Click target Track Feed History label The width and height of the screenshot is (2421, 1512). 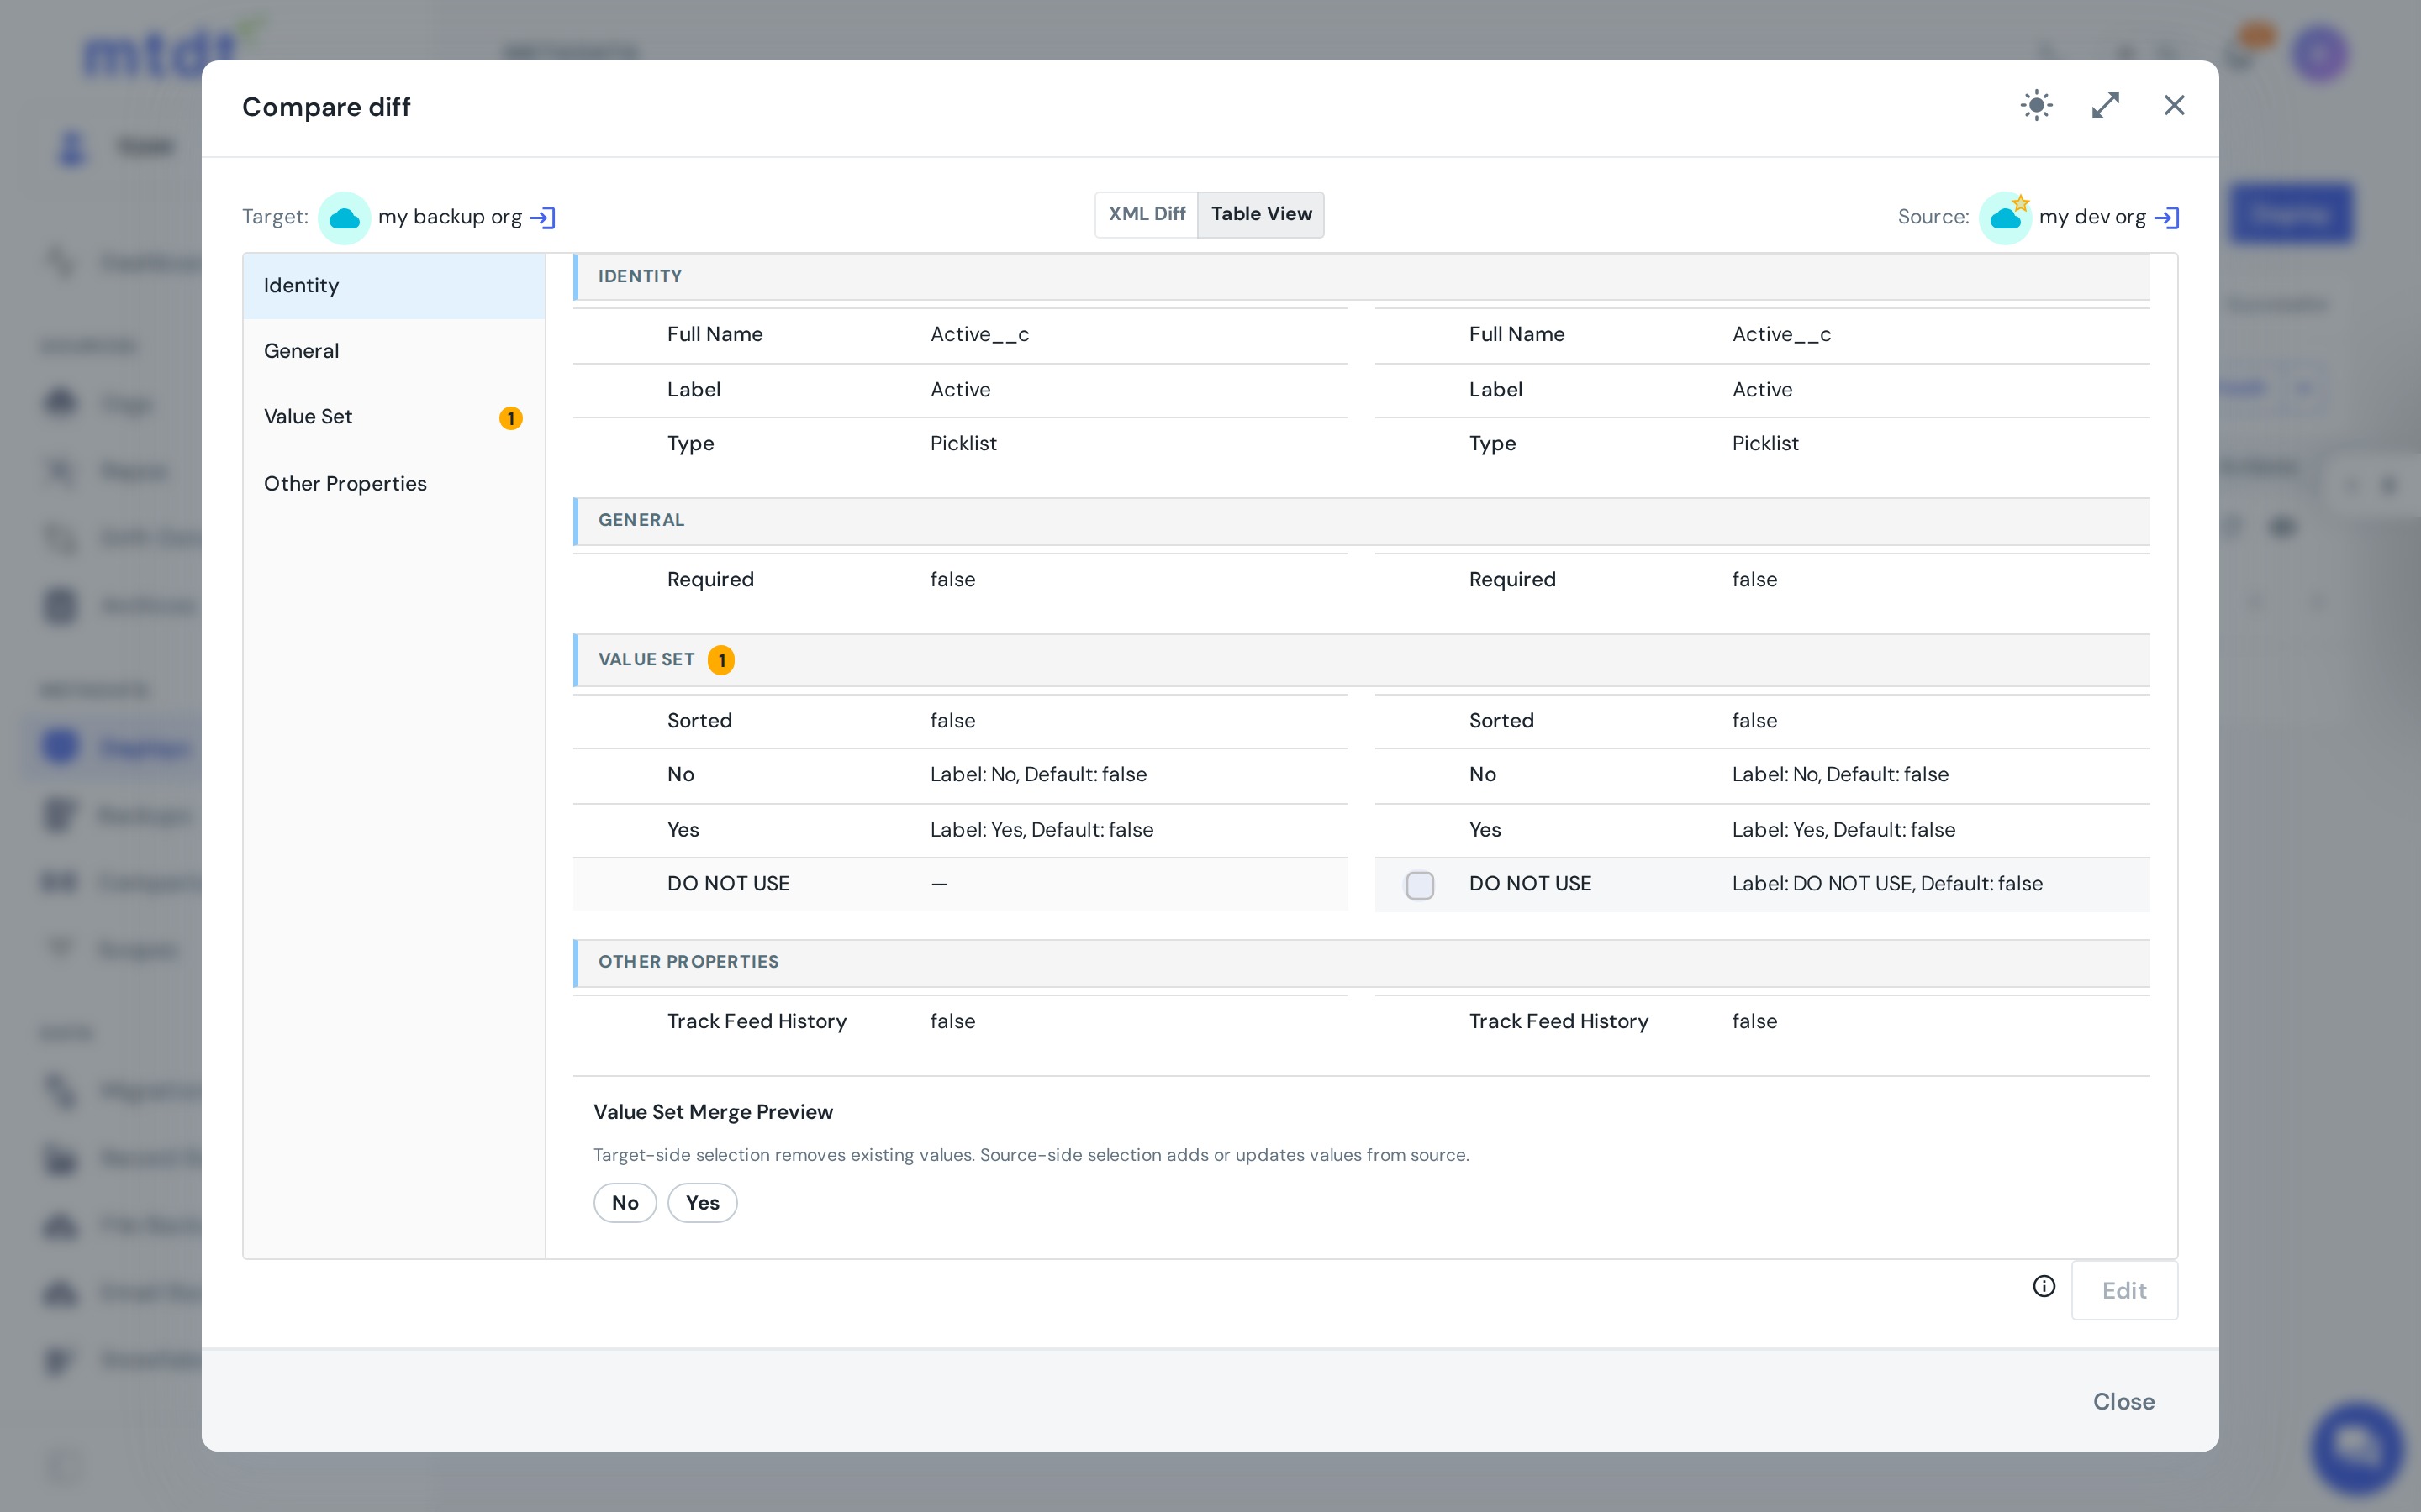coord(757,1021)
